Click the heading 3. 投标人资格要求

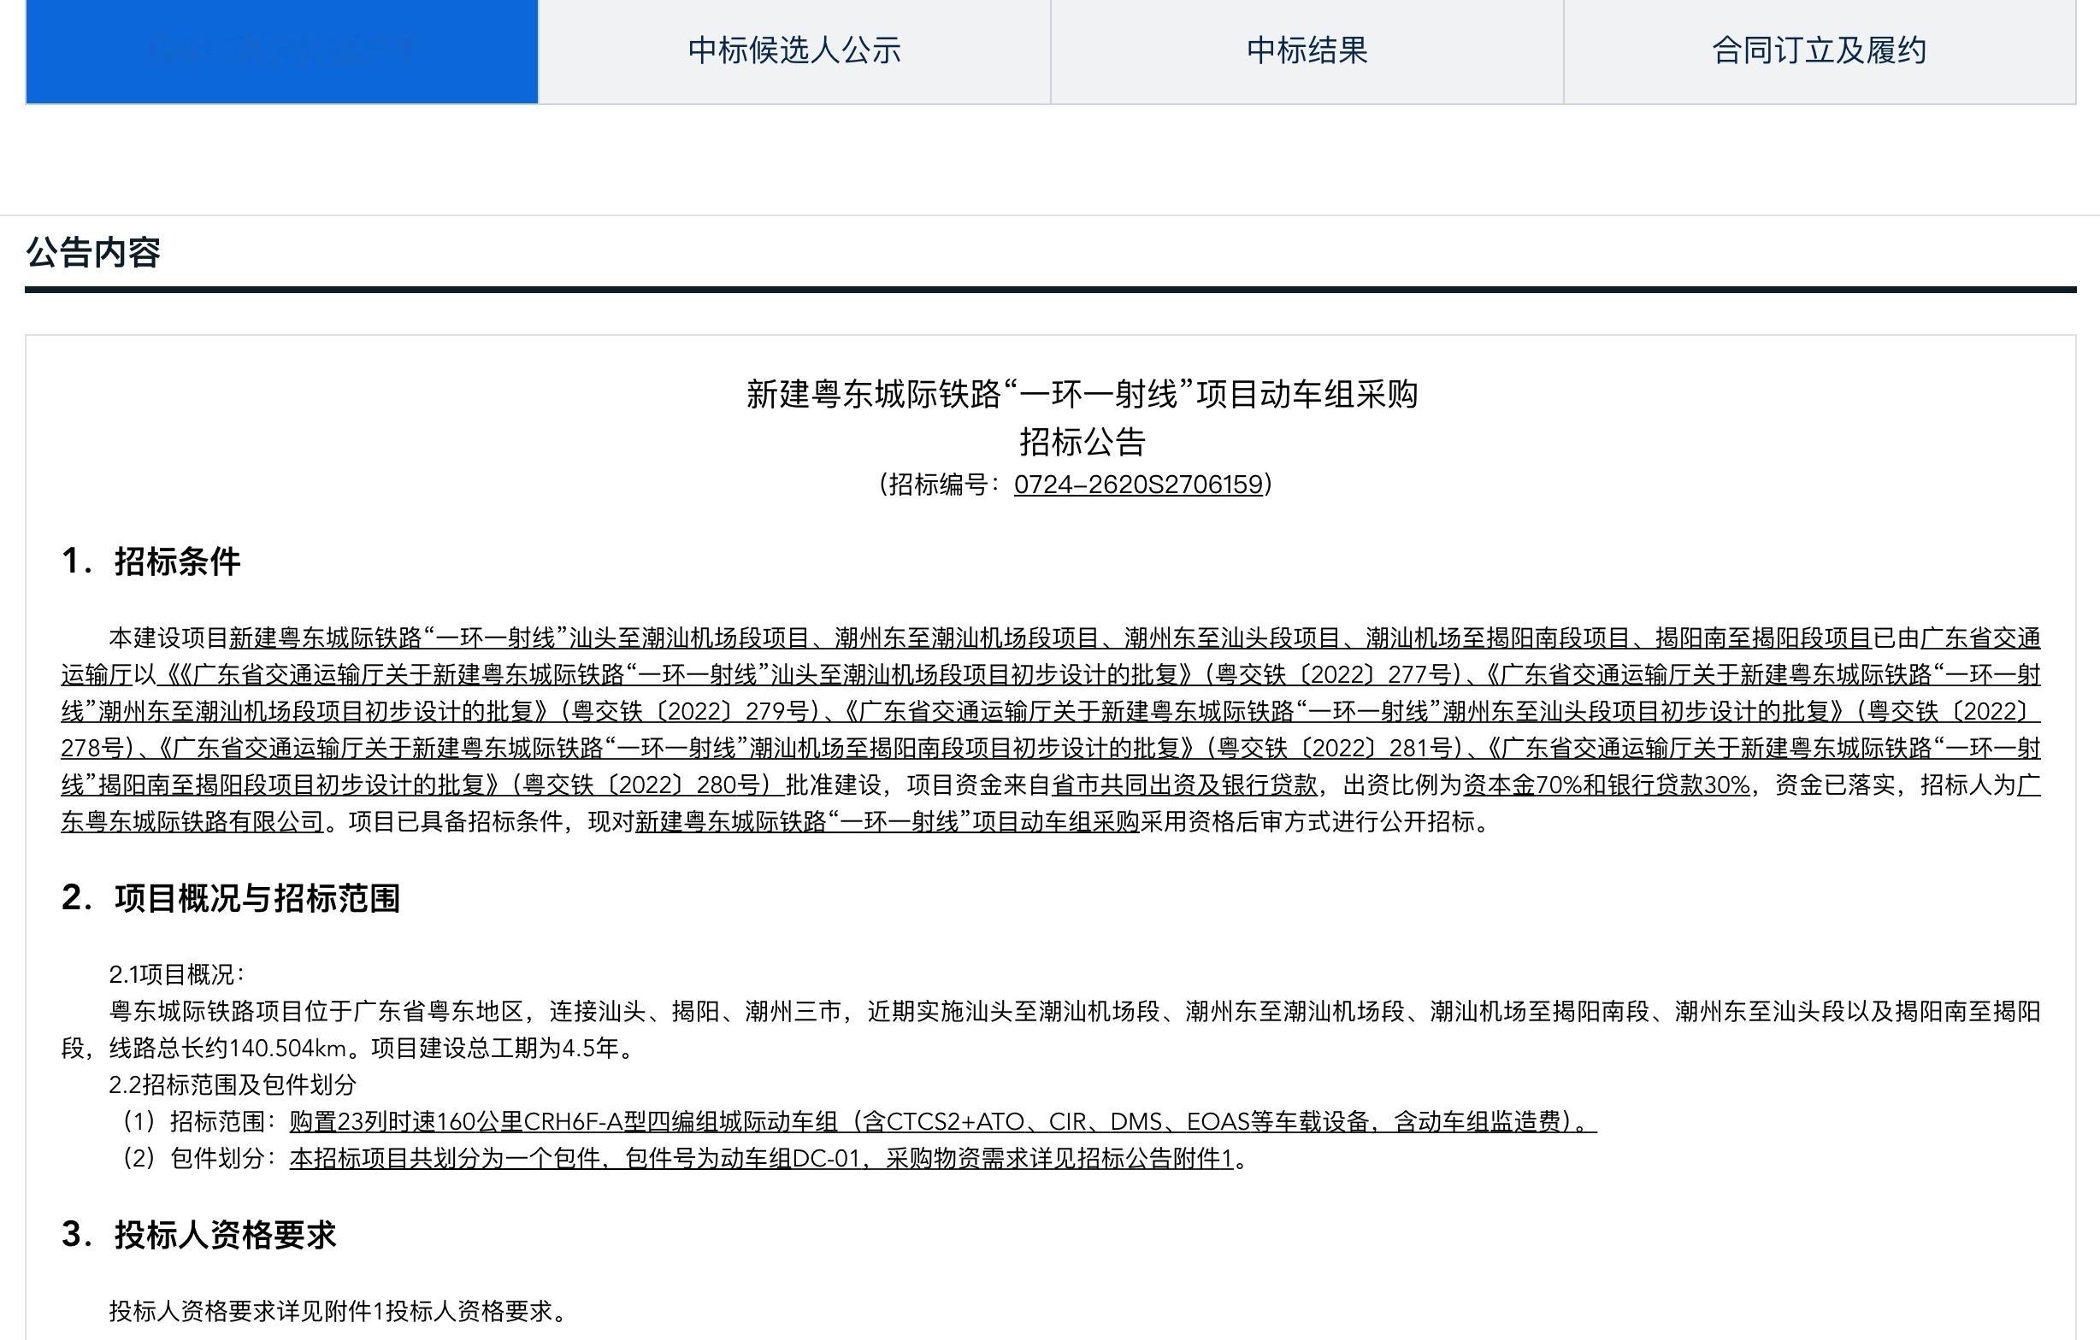(199, 1235)
